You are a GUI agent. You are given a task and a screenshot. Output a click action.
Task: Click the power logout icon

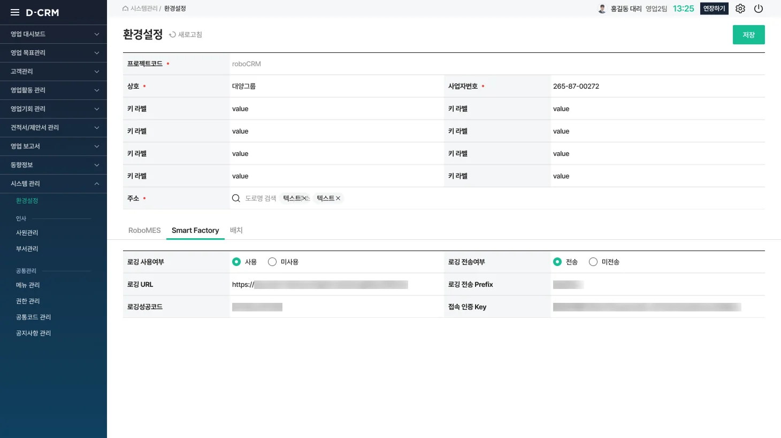(759, 9)
